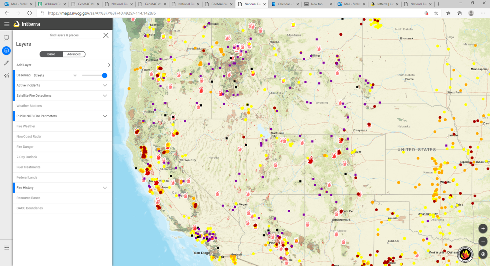
Task: Open the browser Collections icon
Action: [460, 13]
